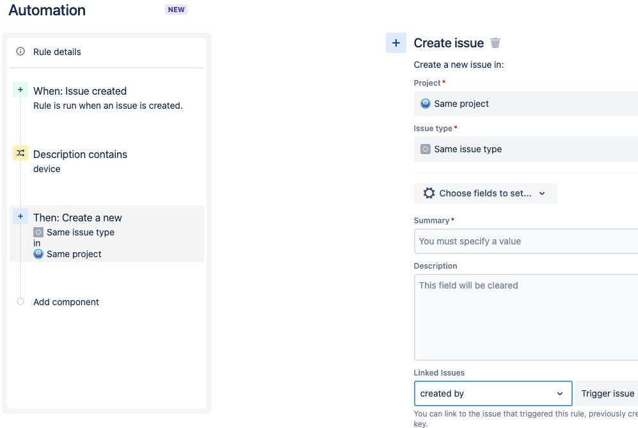Screen dimensions: 638x428
Task: Click the blue plus icon beside Then: Create a new
Action: (x=20, y=216)
